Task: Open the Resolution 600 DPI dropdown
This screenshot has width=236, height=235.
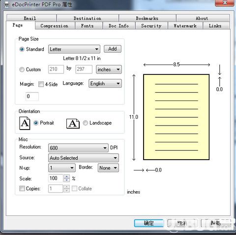Action: tap(78, 148)
